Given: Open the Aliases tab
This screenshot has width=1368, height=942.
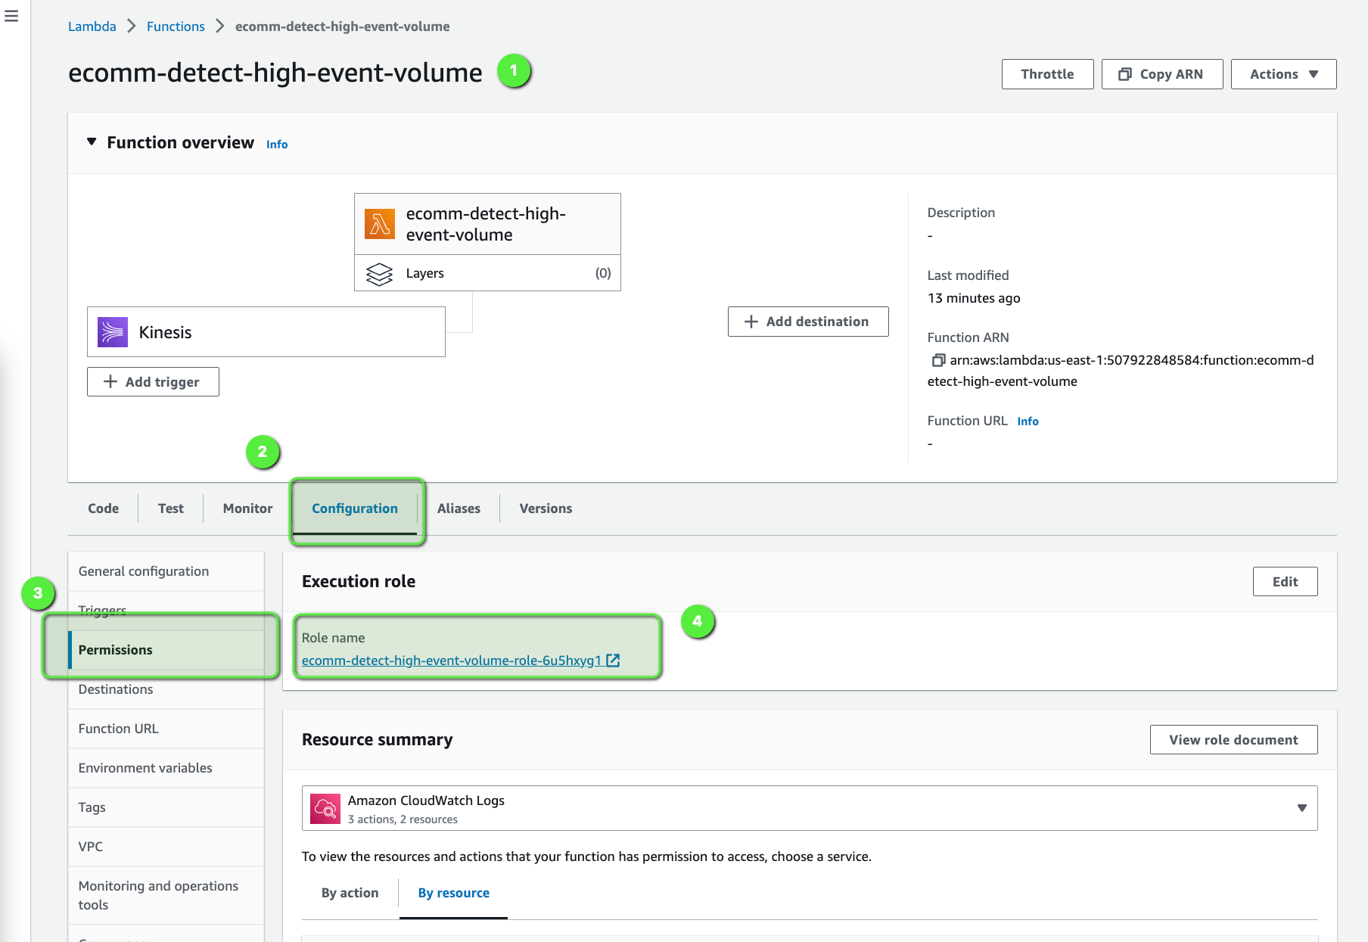Looking at the screenshot, I should pos(459,508).
